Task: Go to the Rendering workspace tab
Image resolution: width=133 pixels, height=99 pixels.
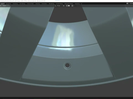Action: tap(52, 4)
